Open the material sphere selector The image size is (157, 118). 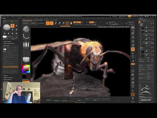pos(26,60)
